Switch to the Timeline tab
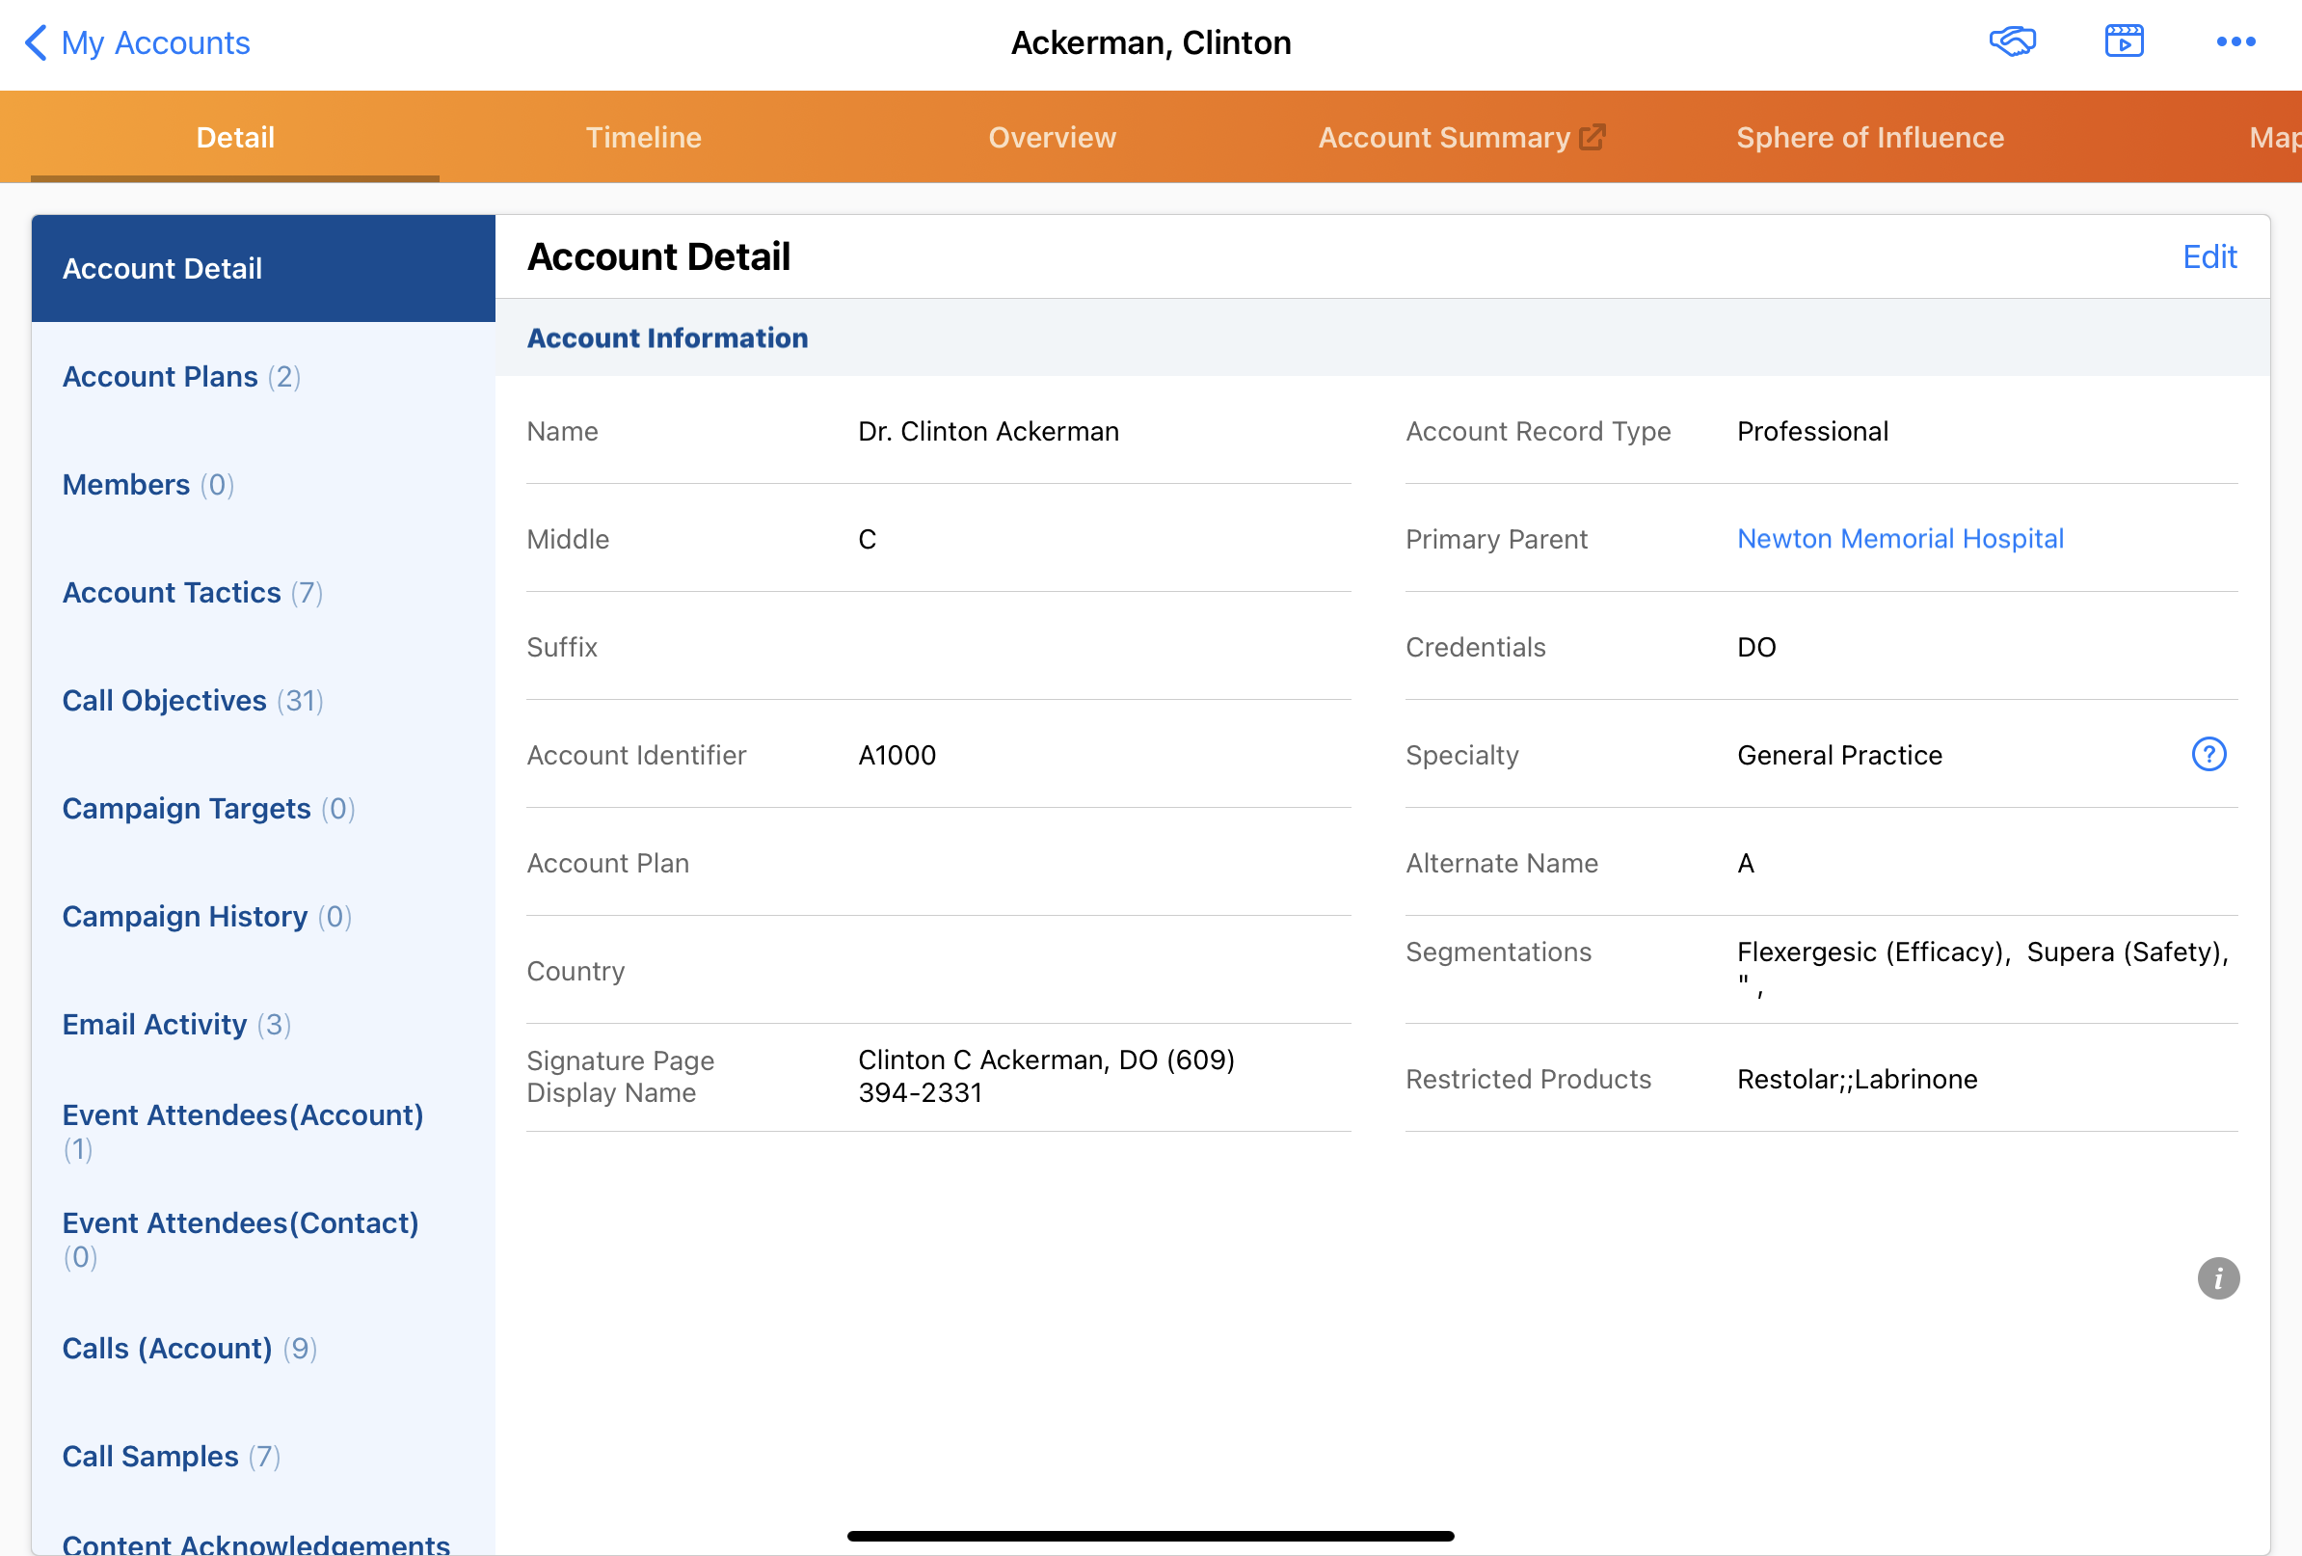Screen dimensions: 2302x1556 [643, 137]
